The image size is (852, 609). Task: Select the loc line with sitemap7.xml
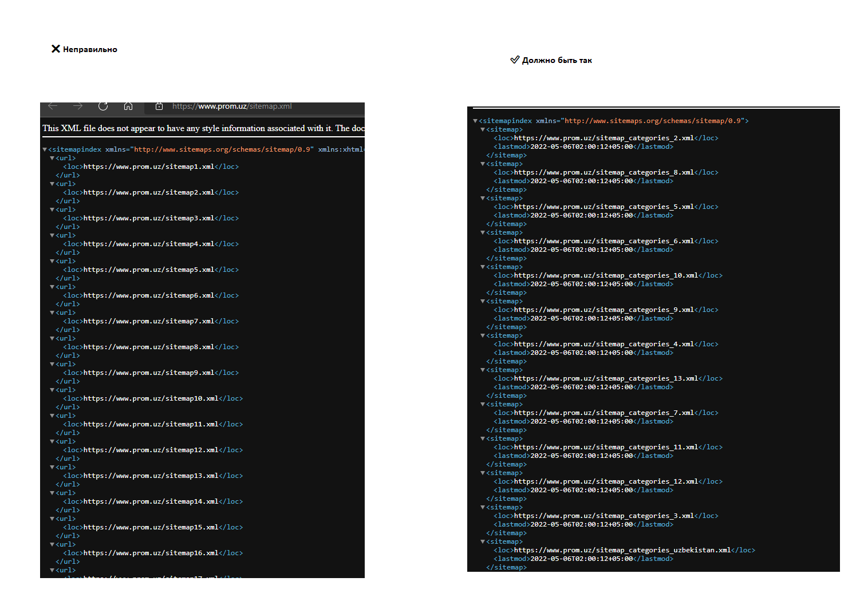point(151,321)
